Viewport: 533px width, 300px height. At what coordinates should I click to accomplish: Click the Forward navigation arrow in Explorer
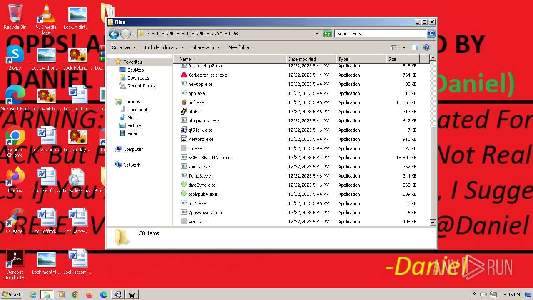(x=125, y=34)
